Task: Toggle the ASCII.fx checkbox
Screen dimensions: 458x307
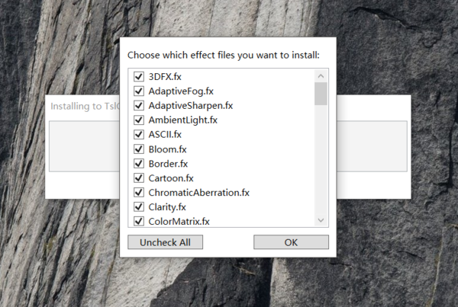Action: click(x=139, y=135)
